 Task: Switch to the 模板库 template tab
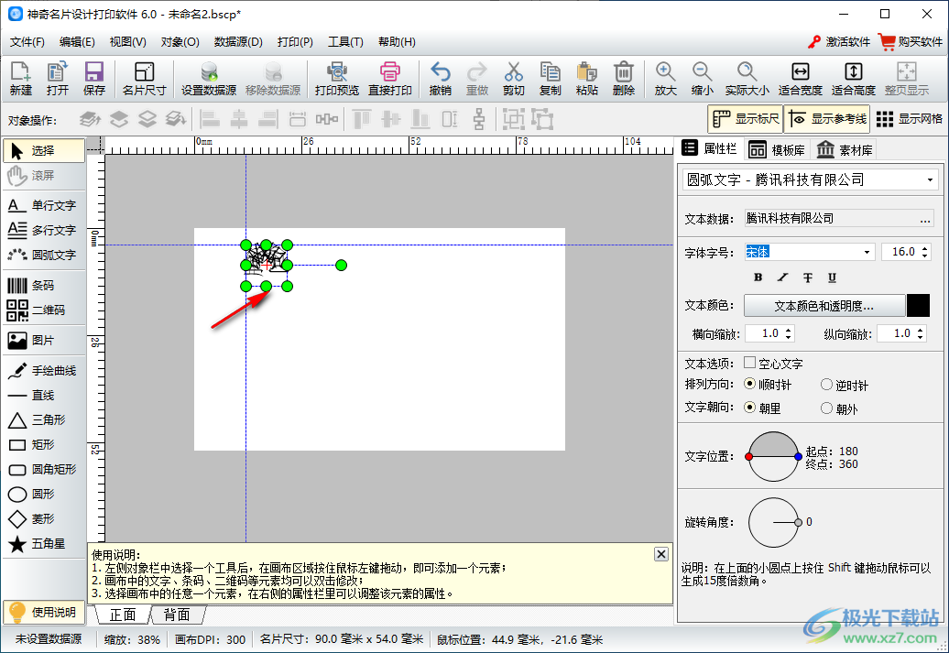pos(777,150)
